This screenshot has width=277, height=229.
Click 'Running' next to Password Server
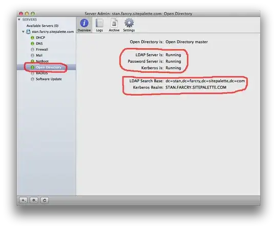coord(173,62)
